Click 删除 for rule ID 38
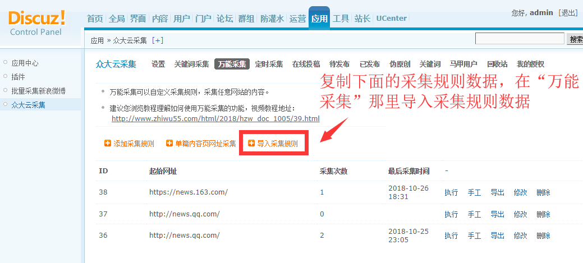 click(x=543, y=192)
